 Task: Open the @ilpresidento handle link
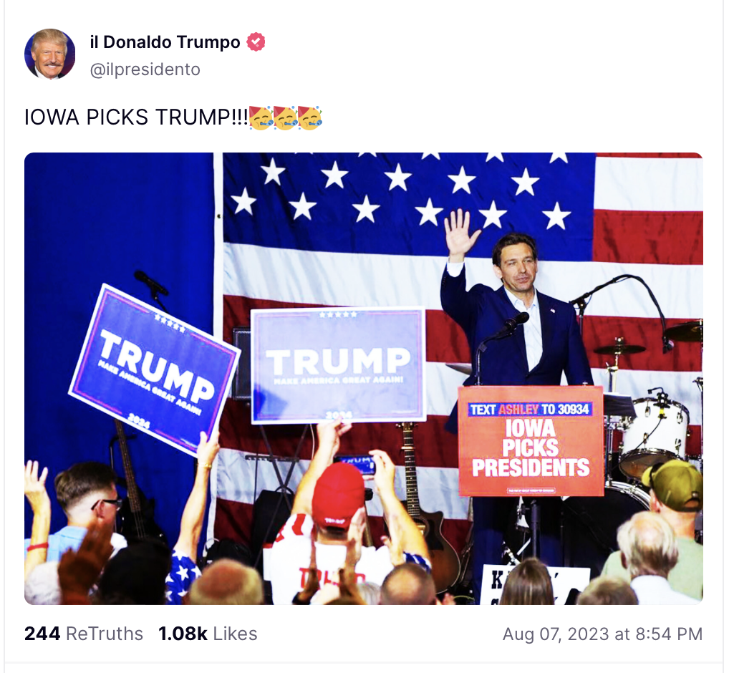[145, 69]
